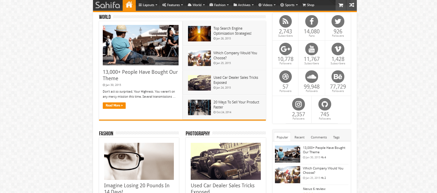The width and height of the screenshot is (437, 193).
Task: Click the vintage car thumbnail in World list
Action: click(x=199, y=83)
